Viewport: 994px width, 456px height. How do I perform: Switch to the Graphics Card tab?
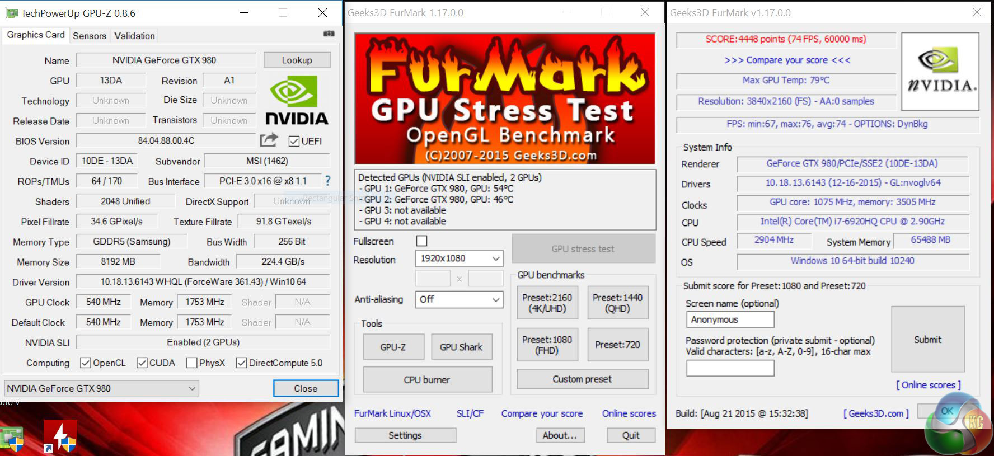click(x=36, y=35)
